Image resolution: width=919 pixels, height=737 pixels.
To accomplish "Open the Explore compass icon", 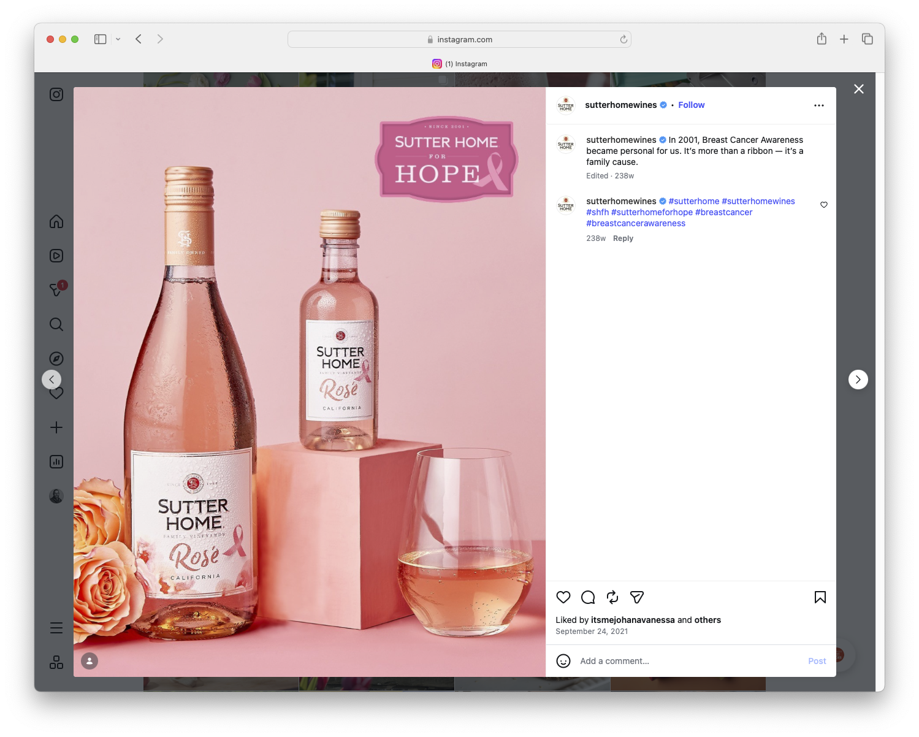I will [x=56, y=358].
